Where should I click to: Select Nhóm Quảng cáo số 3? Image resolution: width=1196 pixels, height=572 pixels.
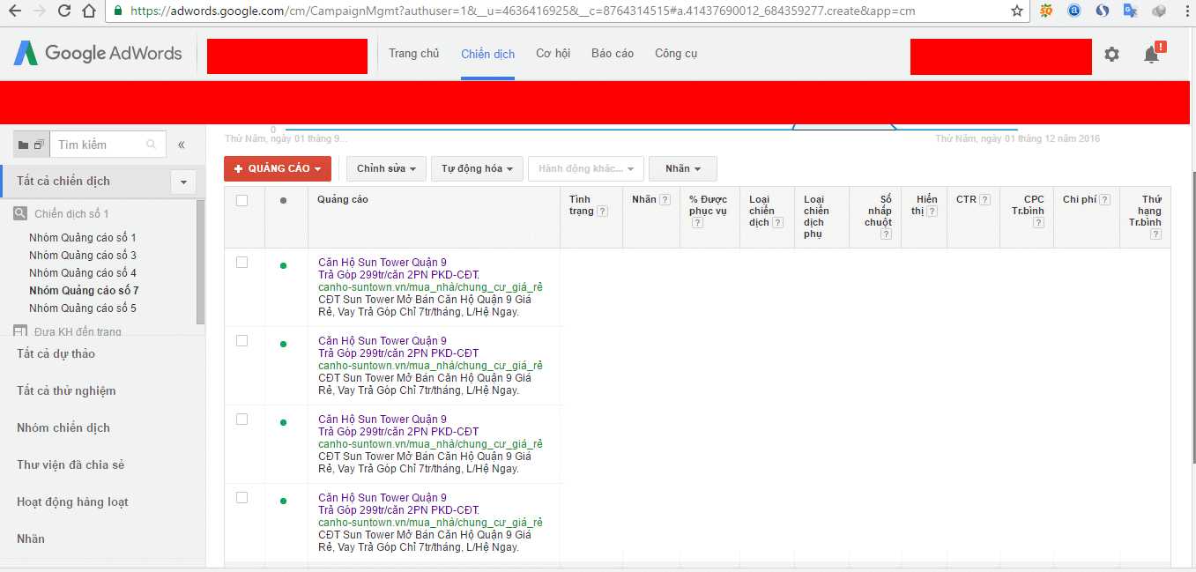pos(83,256)
